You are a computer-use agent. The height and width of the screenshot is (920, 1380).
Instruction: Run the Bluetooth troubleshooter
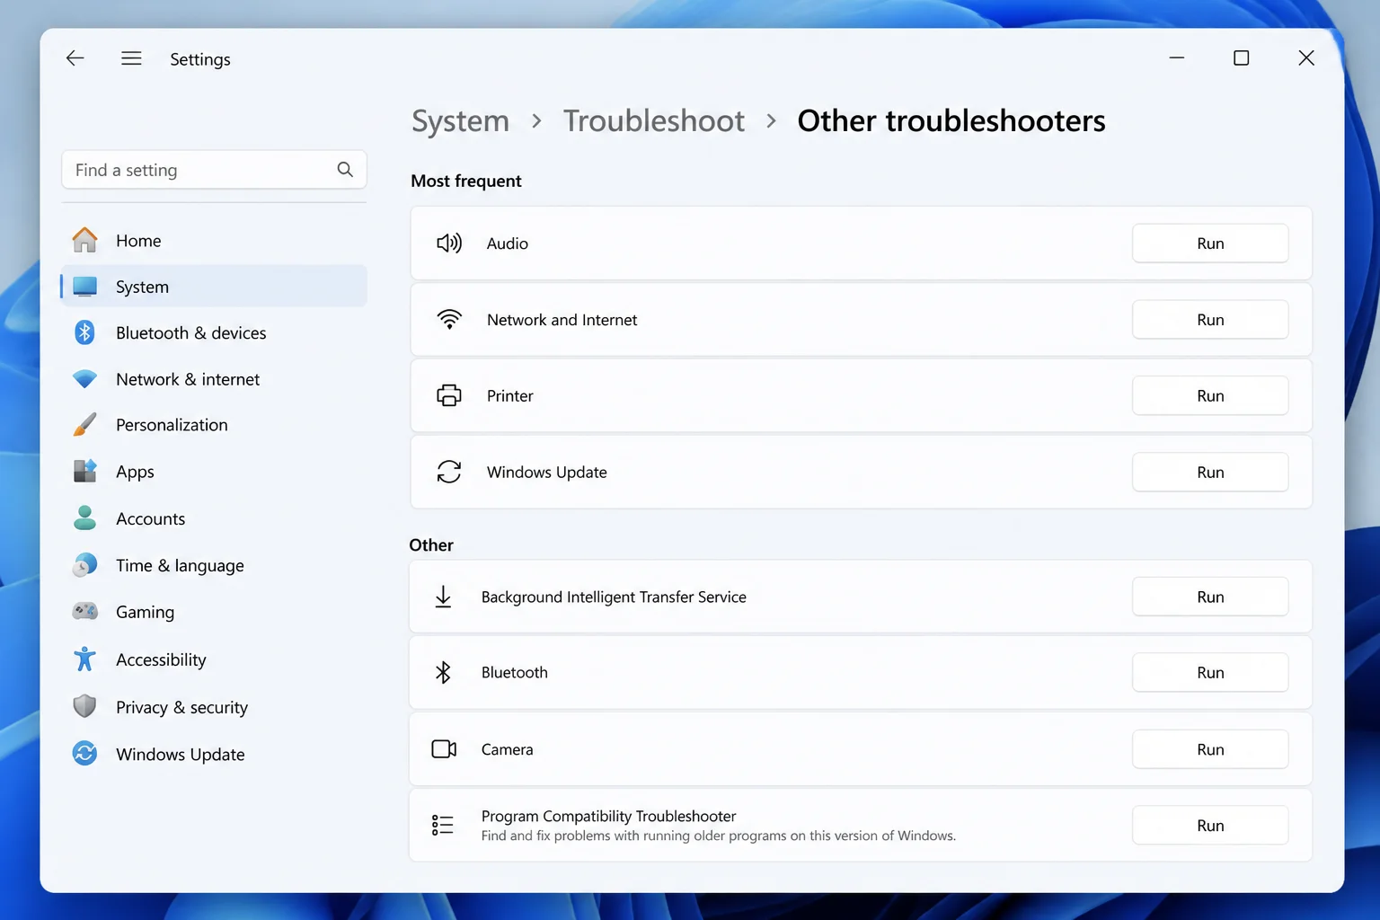coord(1210,673)
